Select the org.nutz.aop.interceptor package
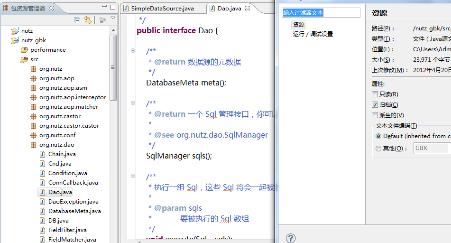Screen dimensions: 451x243 (x=73, y=97)
